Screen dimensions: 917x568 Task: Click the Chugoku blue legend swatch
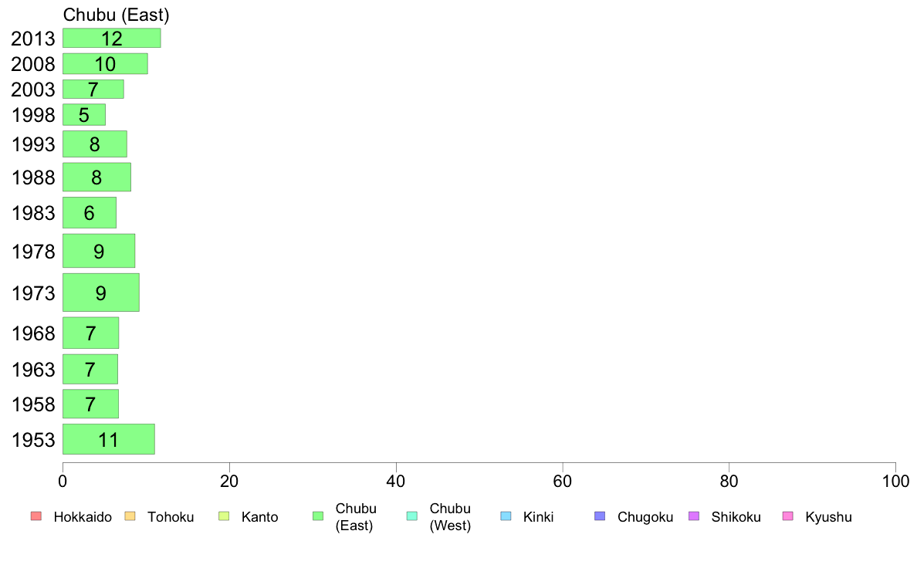pos(600,516)
